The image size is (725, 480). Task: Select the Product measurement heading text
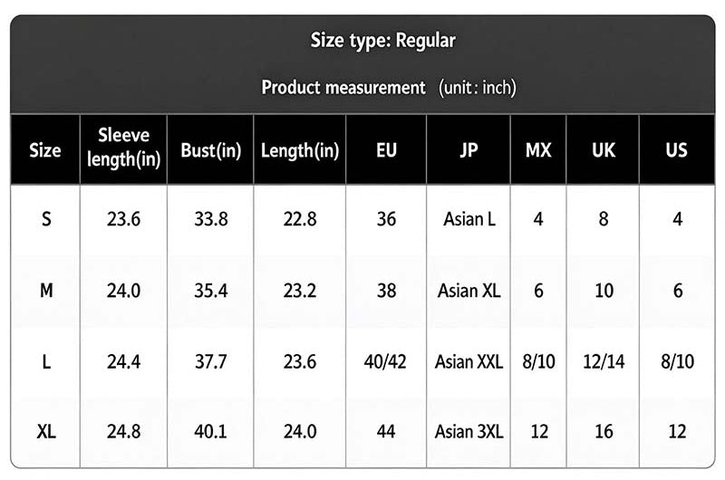pyautogui.click(x=343, y=87)
